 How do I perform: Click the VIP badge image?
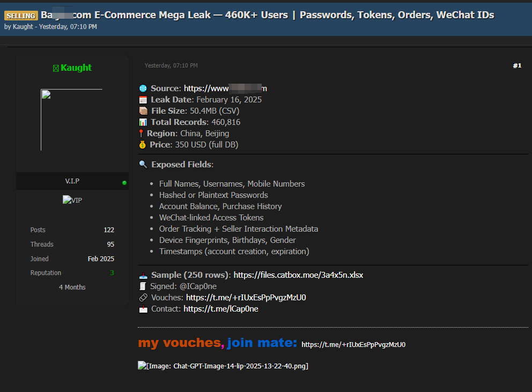(72, 200)
